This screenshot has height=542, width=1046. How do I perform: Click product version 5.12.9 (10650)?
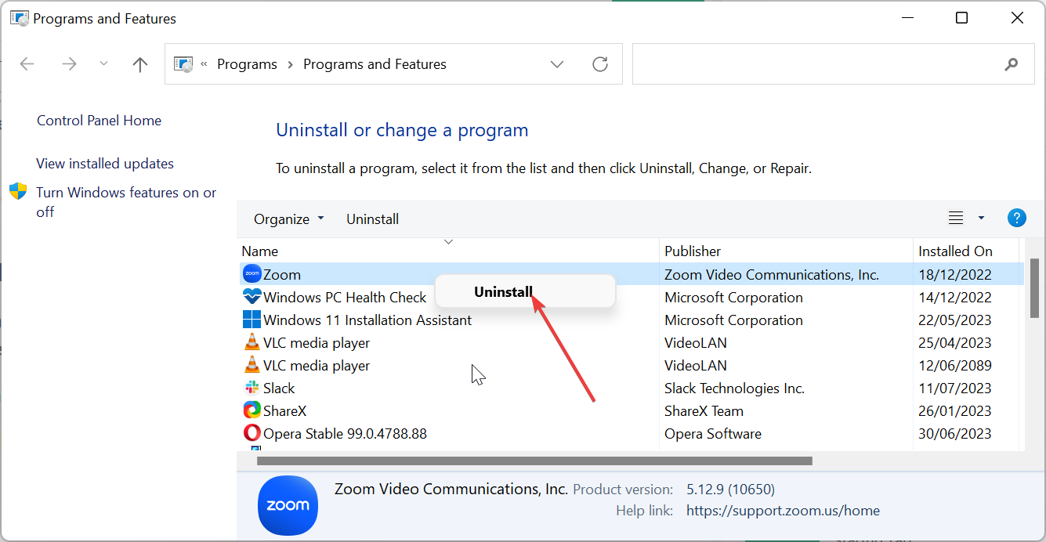(730, 490)
